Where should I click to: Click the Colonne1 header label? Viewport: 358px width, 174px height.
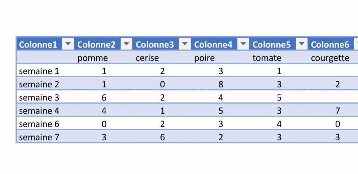38,45
